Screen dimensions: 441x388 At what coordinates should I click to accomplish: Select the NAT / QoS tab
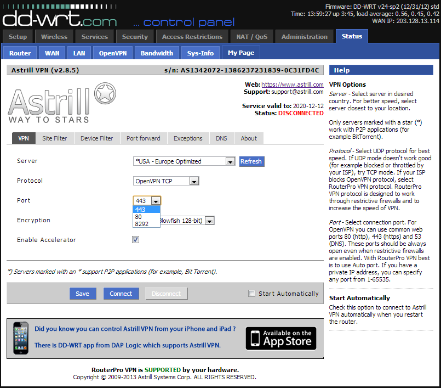251,37
